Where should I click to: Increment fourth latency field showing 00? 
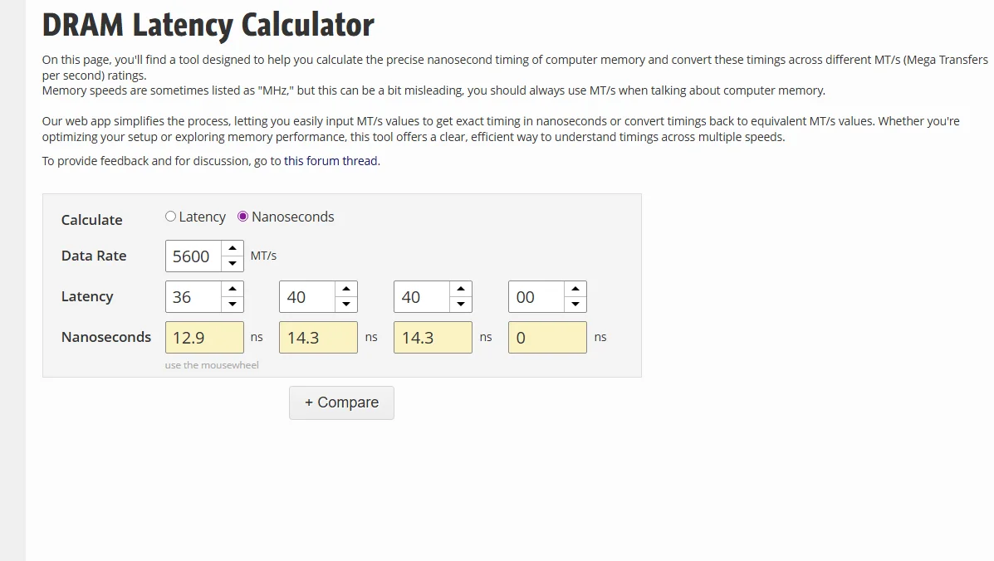pyautogui.click(x=575, y=289)
